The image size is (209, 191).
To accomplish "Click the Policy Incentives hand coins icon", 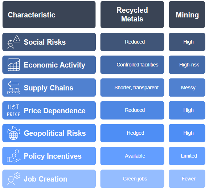I will point(13,156).
